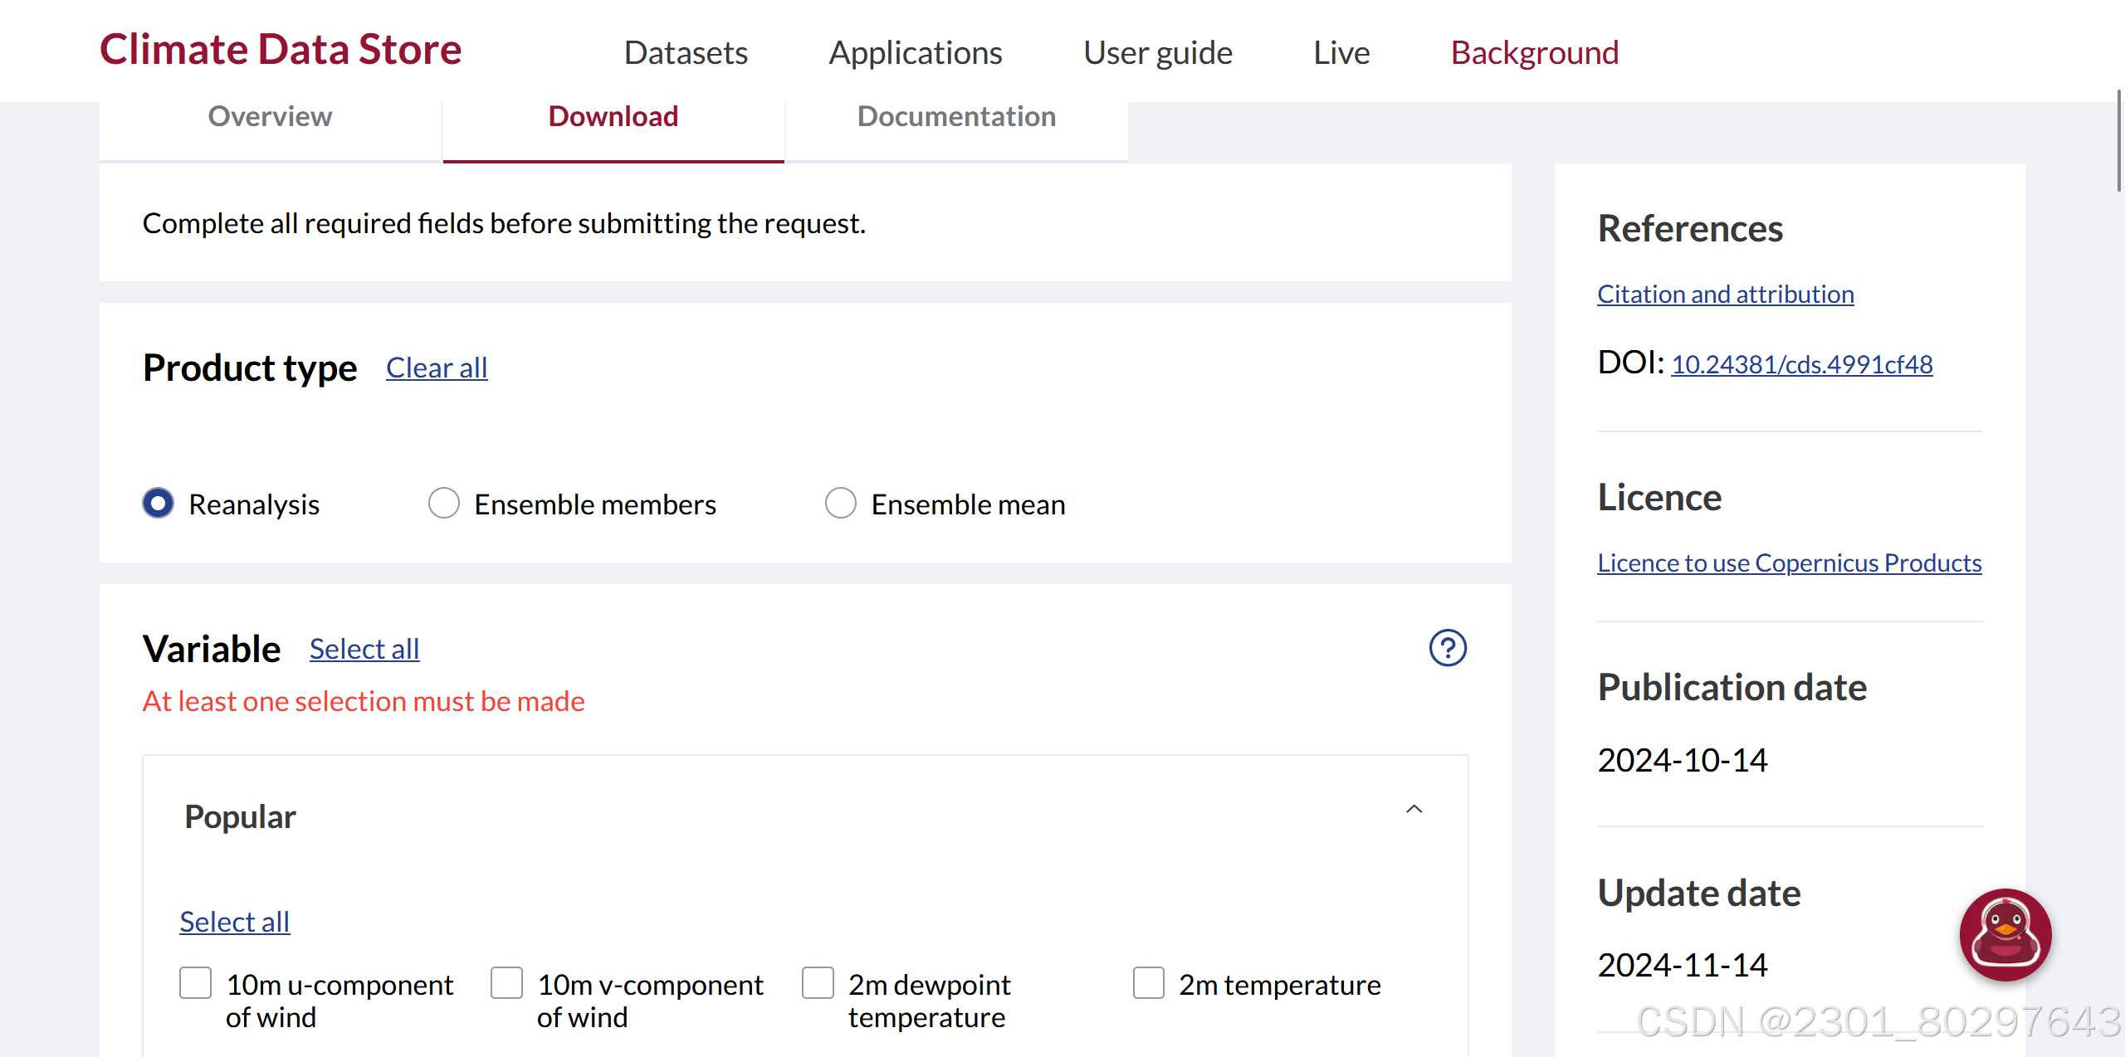Check the 10m u-component of wind checkbox

point(196,983)
